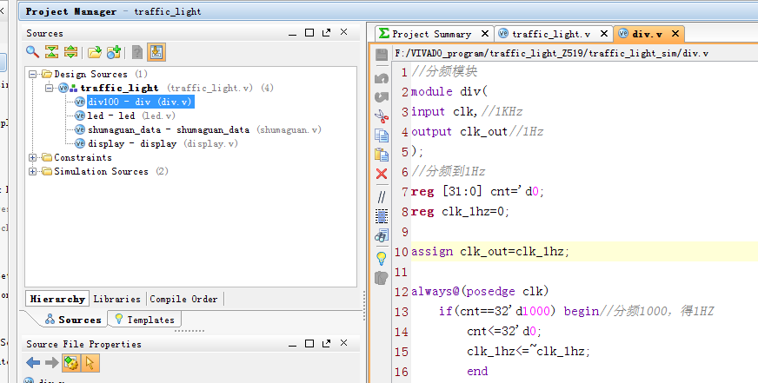
Task: Click the back arrow in Source File Properties
Action: (x=33, y=362)
